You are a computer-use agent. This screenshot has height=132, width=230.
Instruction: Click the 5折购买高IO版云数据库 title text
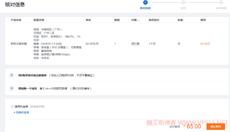point(33,75)
